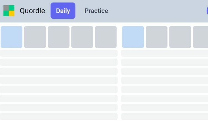Click the third guess row of left board
This screenshot has height=121, width=208.
[59, 62]
